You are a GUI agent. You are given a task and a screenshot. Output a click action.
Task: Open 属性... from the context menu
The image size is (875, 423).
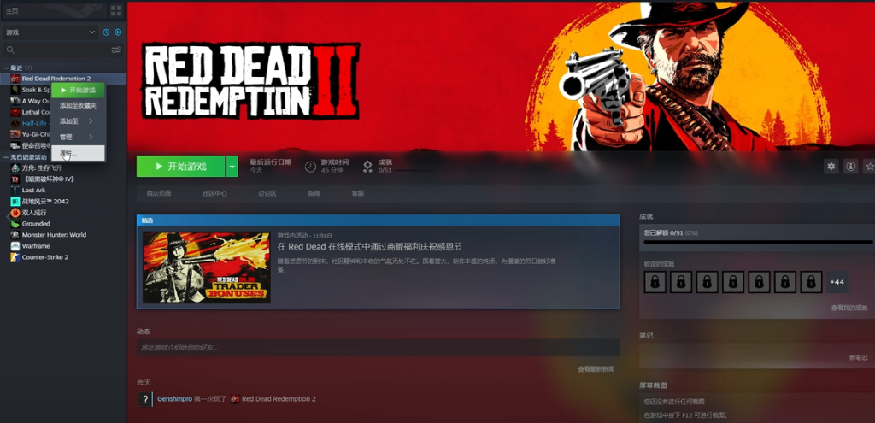tap(78, 153)
